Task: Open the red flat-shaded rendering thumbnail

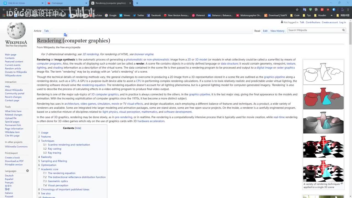Action: (323, 98)
